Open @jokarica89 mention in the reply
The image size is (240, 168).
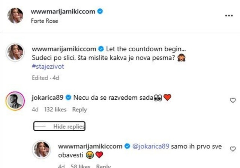tap(151, 146)
